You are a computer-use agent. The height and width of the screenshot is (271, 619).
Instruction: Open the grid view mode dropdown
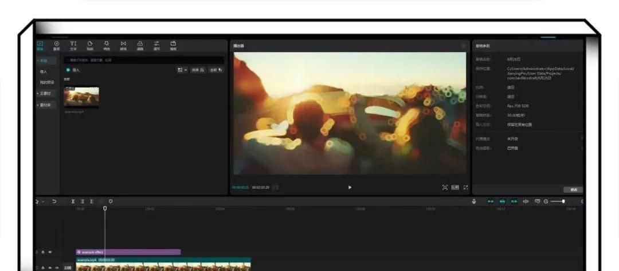[x=182, y=70]
